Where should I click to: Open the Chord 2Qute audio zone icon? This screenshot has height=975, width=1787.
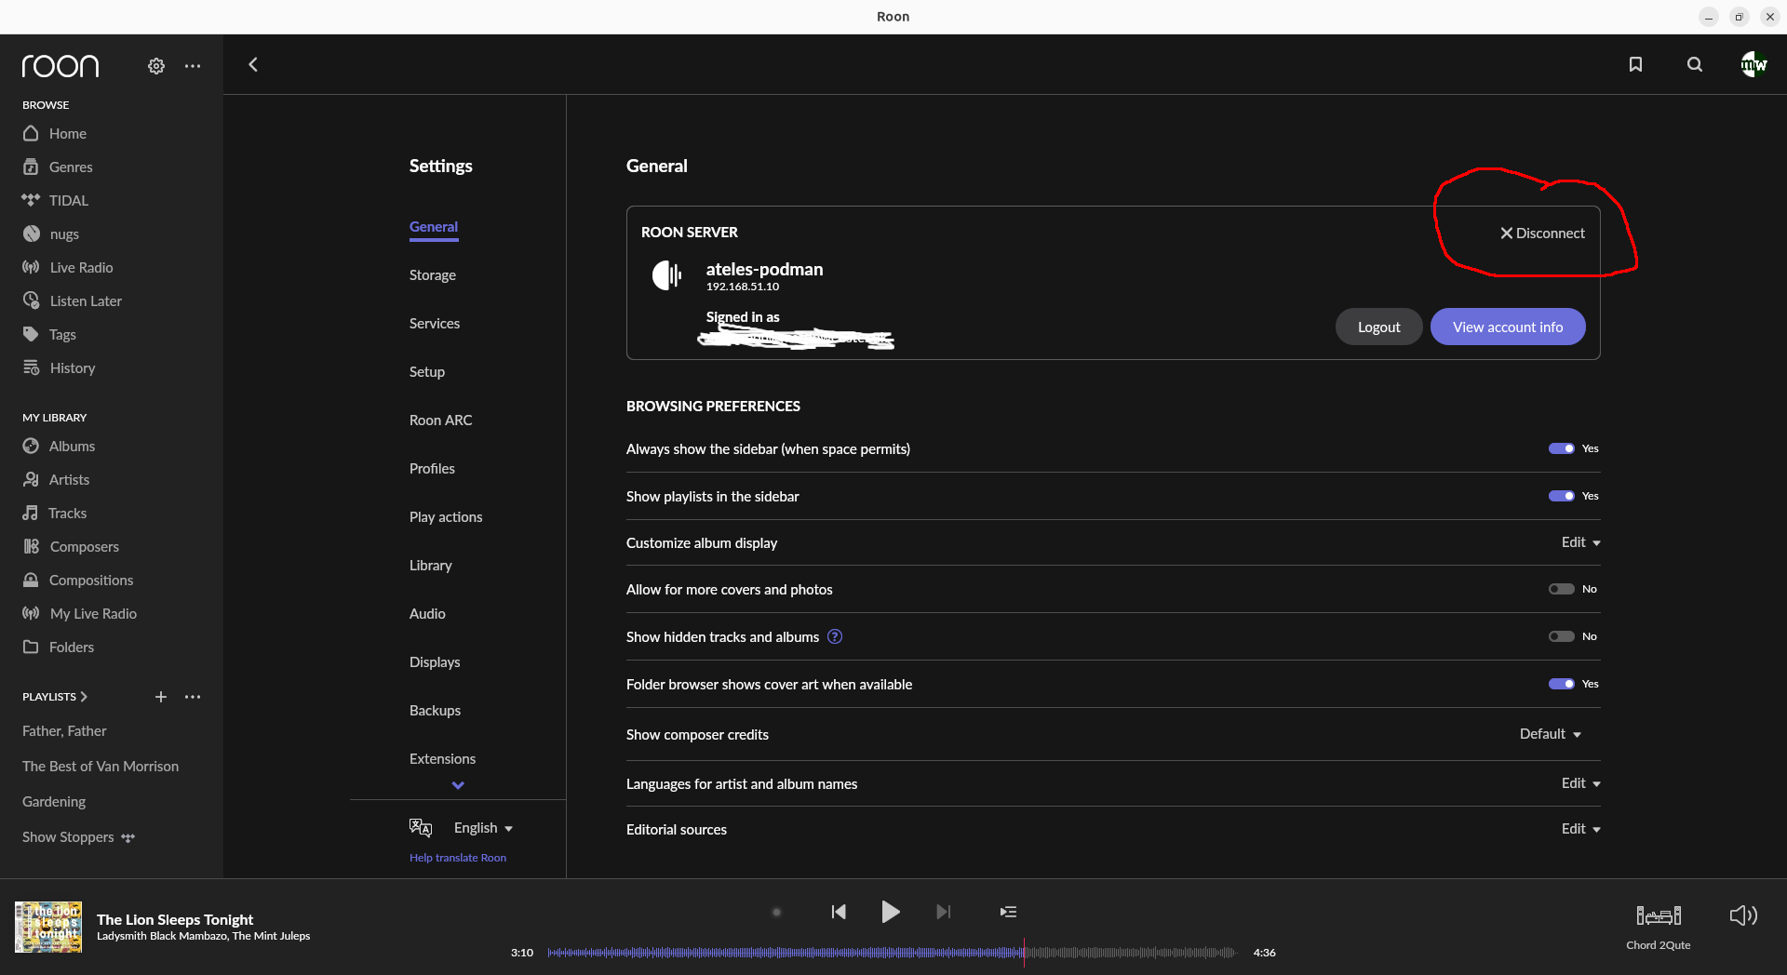[x=1659, y=915]
